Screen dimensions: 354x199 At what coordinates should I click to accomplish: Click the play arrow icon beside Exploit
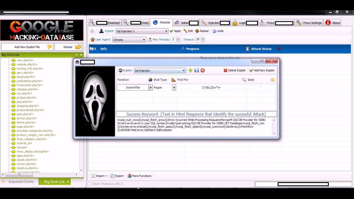[92, 31]
